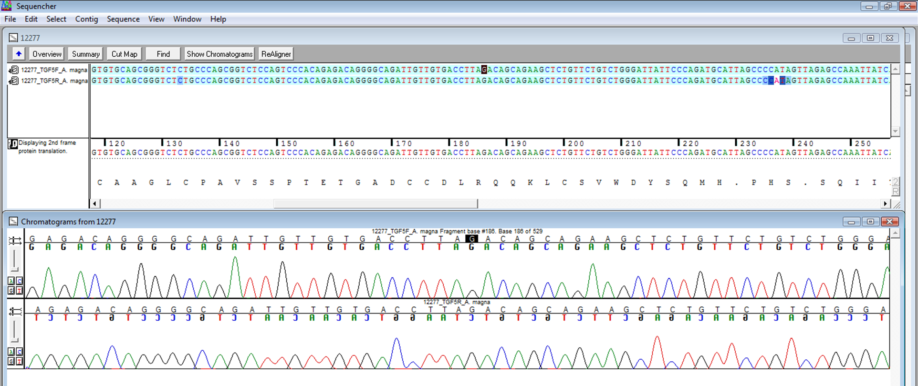
Task: Toggle the green A trace in top chromatogram
Action: point(11,281)
